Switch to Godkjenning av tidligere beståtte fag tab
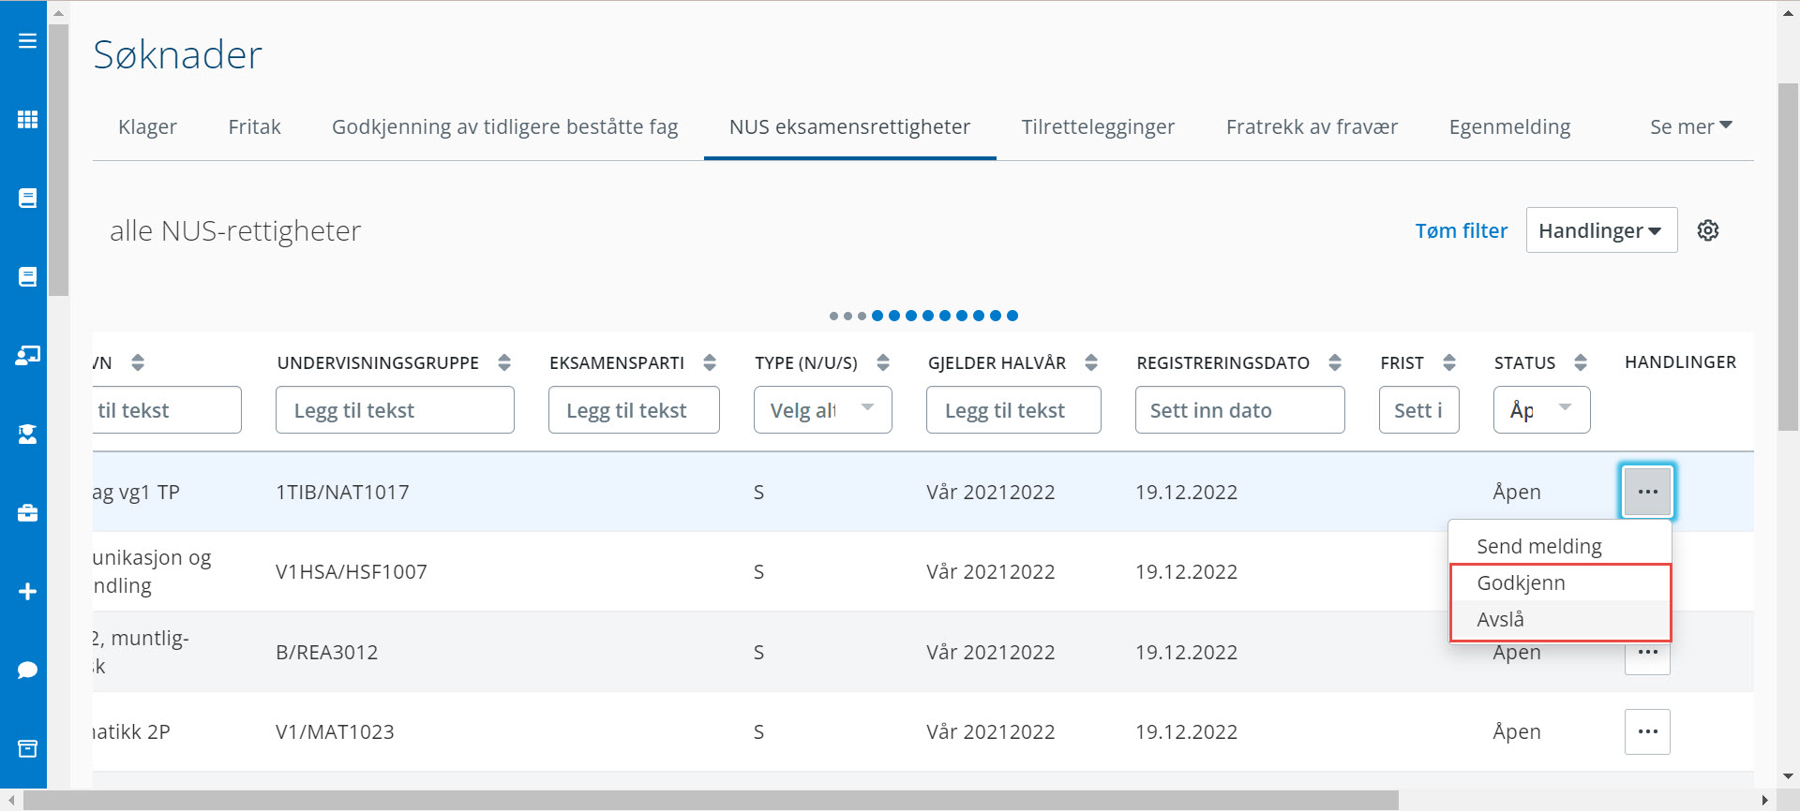The height and width of the screenshot is (811, 1800). tap(504, 127)
